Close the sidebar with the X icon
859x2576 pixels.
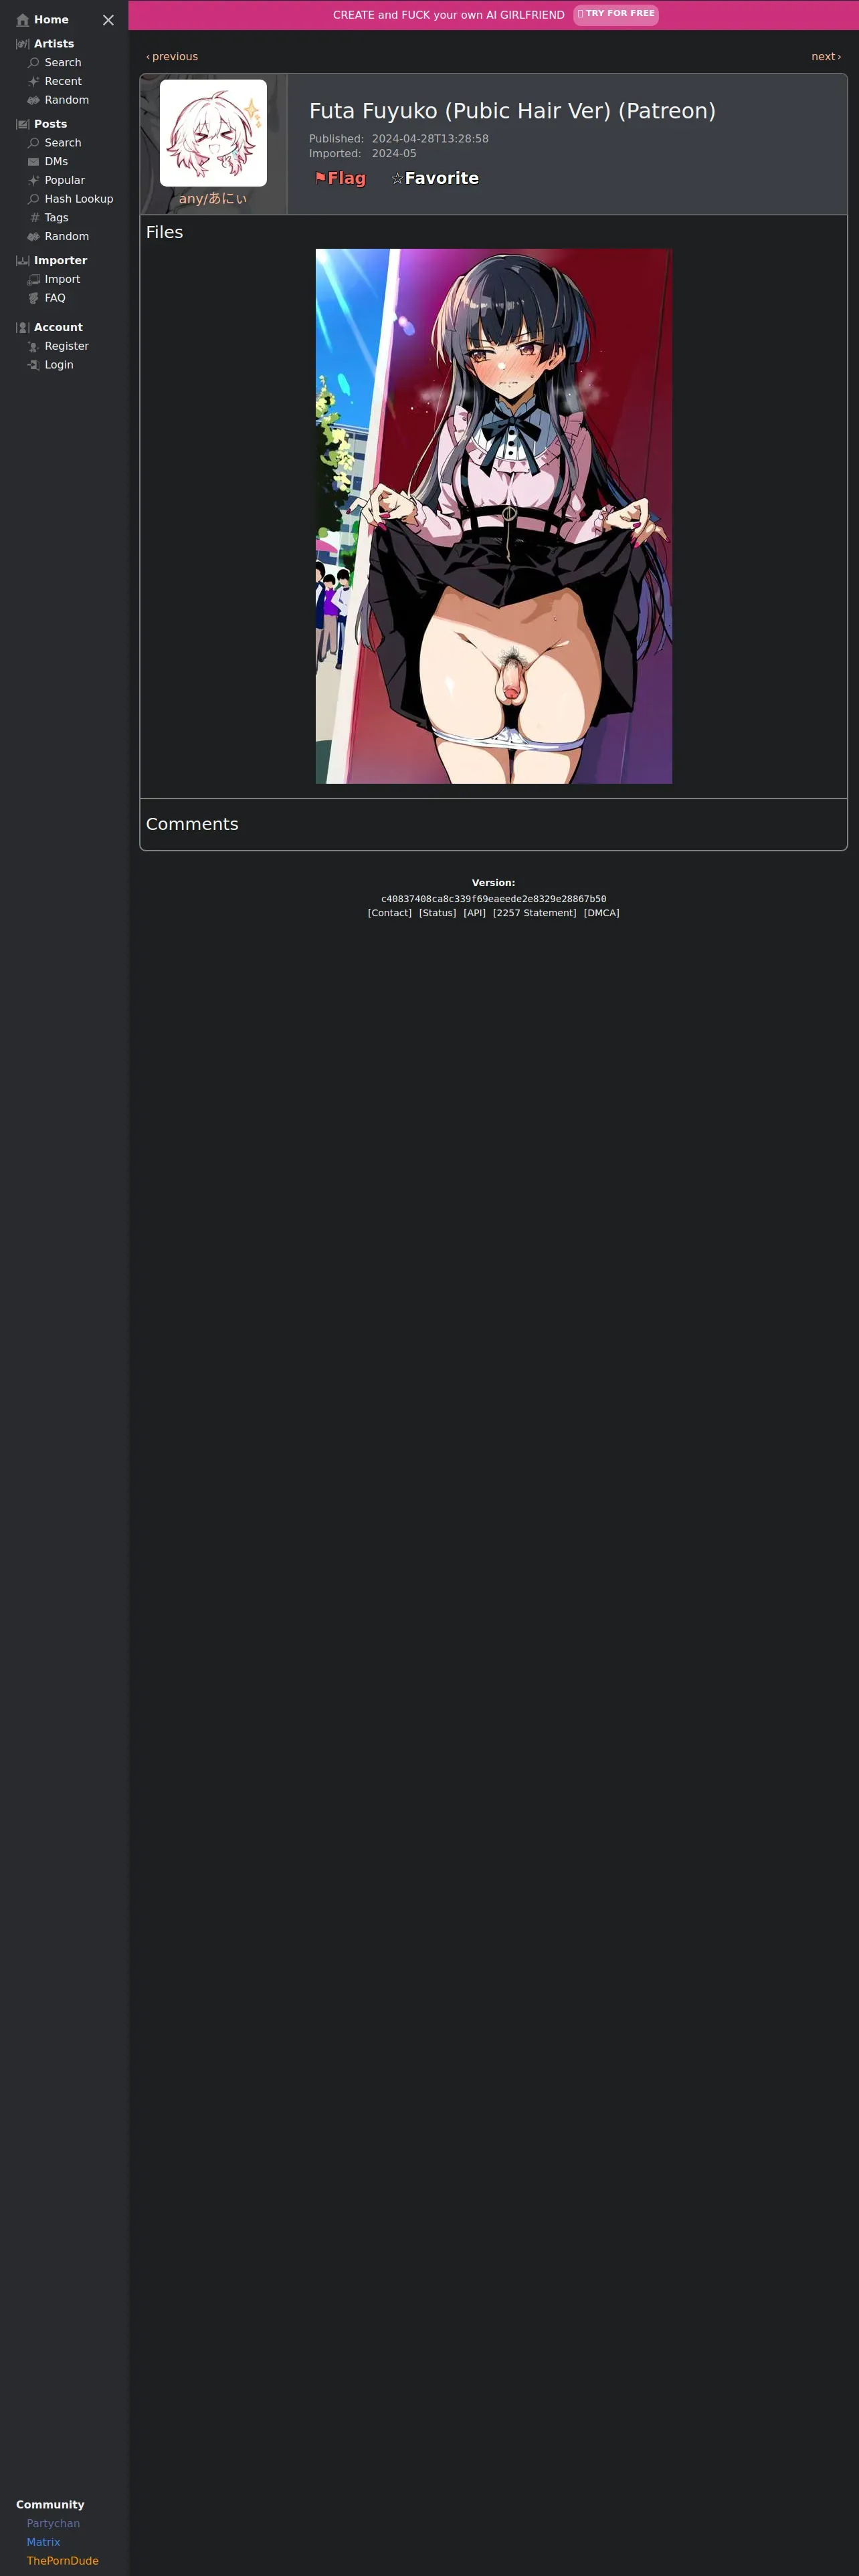[x=108, y=20]
